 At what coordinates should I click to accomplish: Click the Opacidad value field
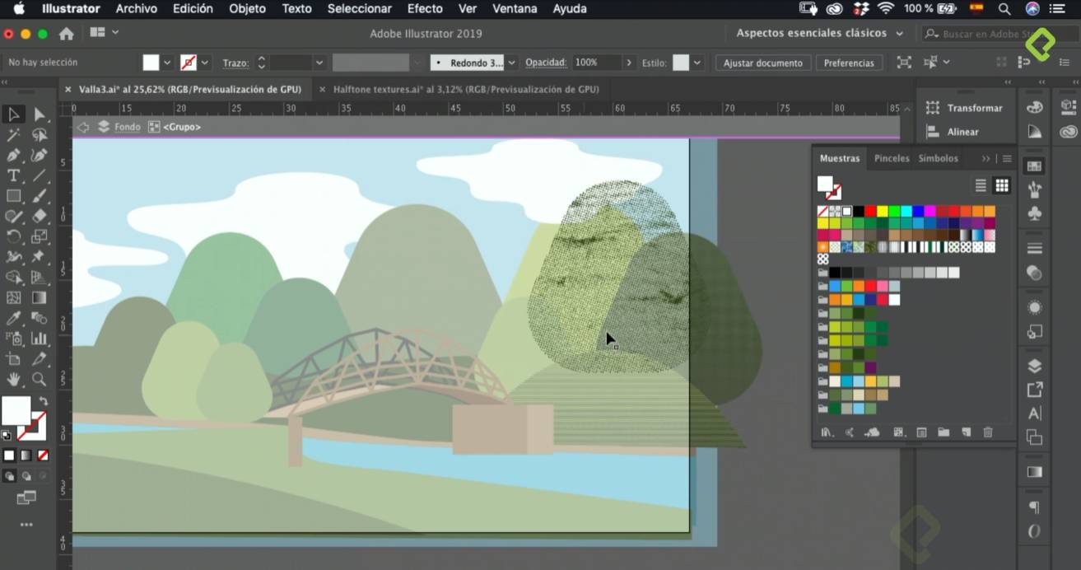pyautogui.click(x=597, y=63)
